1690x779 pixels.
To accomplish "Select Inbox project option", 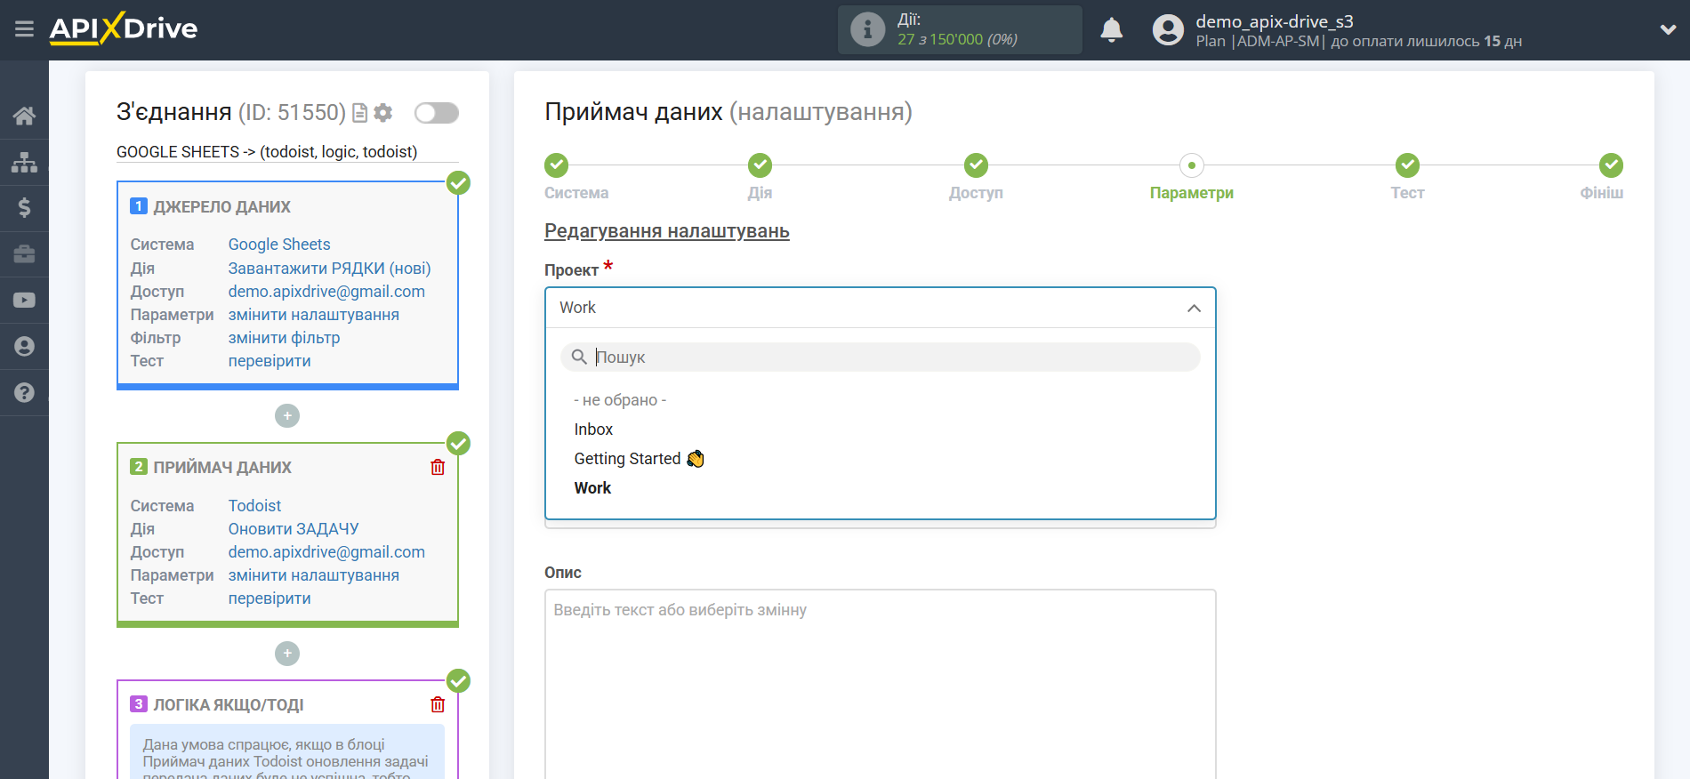I will 593,430.
